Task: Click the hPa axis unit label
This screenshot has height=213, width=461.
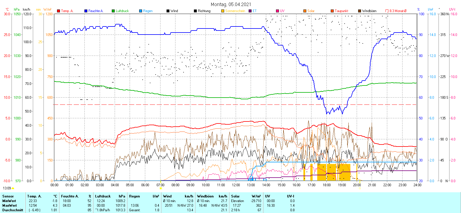Action: pyautogui.click(x=17, y=9)
